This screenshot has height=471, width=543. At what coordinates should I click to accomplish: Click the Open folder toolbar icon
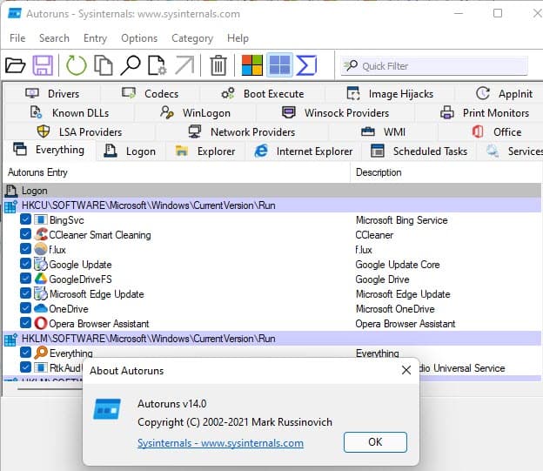click(16, 65)
